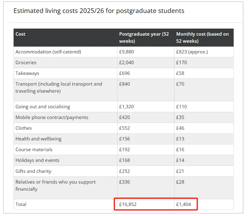Image resolution: width=248 pixels, height=216 pixels.
Task: Select the 'Takeaways' row label
Action: point(27,73)
